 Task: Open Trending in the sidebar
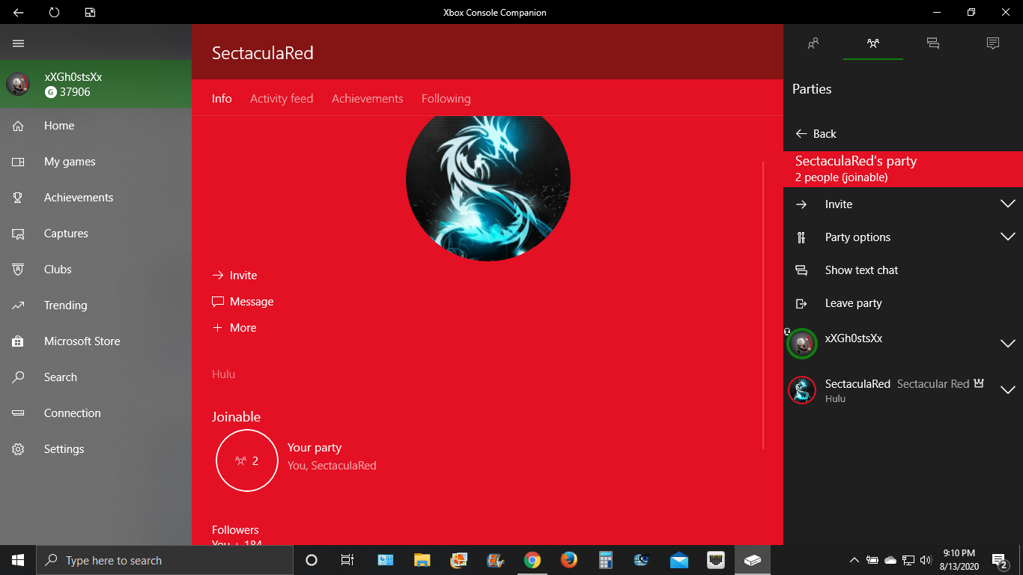tap(65, 305)
